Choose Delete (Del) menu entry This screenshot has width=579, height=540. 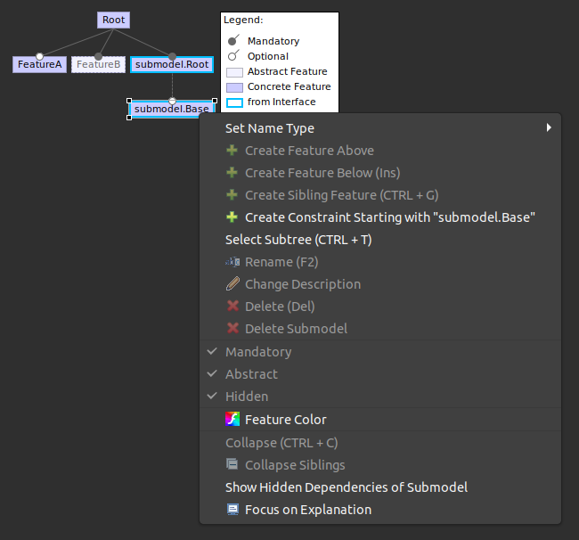pyautogui.click(x=380, y=307)
